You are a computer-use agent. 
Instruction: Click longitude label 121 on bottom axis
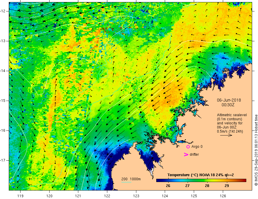coord(78,196)
